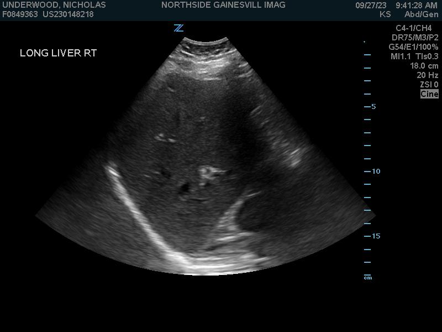
Task: Click the 10 cm depth scale marker
Action: [x=376, y=172]
